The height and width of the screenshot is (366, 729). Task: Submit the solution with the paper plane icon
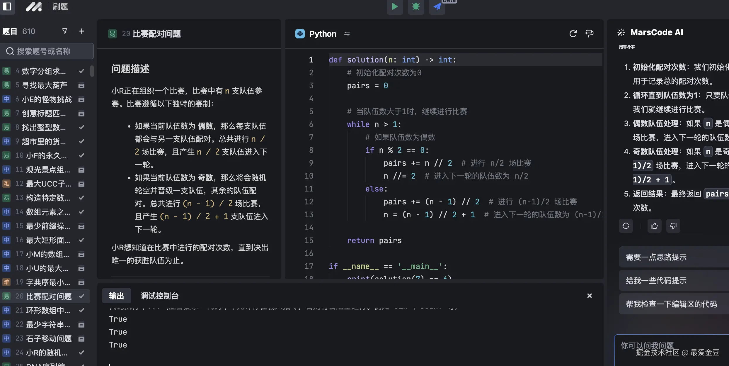click(x=437, y=6)
